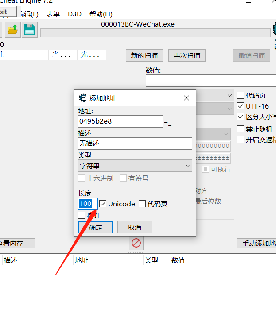Click the 描述 input field with 无描述

click(x=135, y=143)
